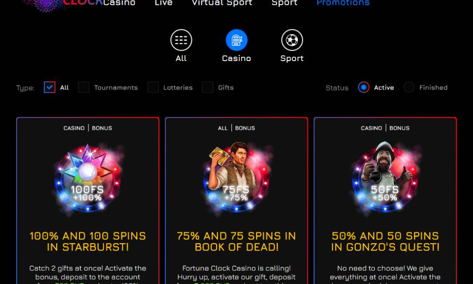
Task: Select the Casino slot machine icon
Action: (236, 40)
